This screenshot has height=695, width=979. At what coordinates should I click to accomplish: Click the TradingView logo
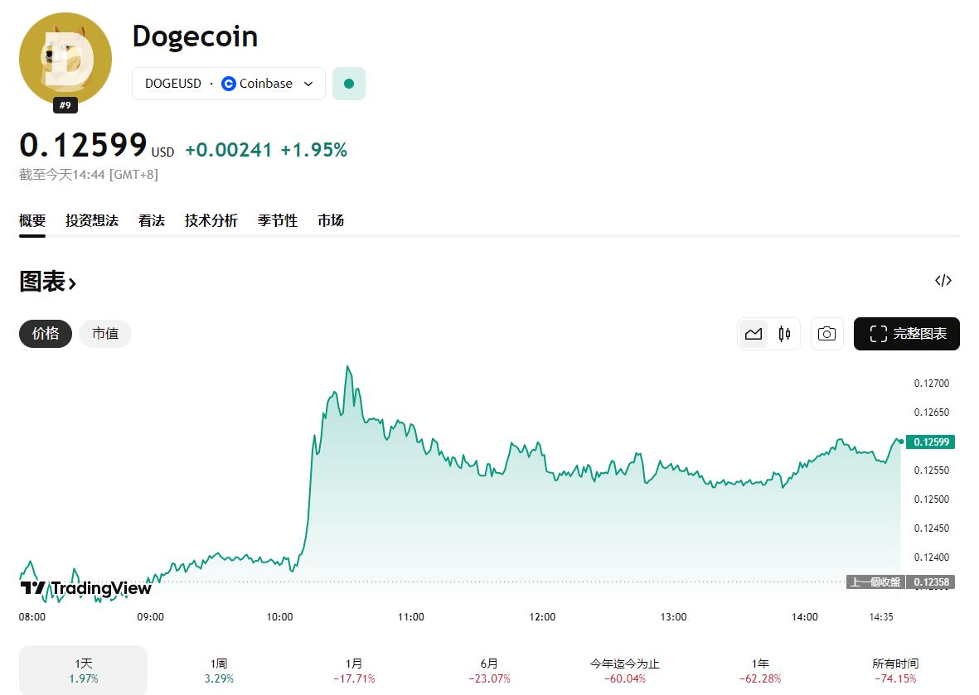tap(86, 588)
